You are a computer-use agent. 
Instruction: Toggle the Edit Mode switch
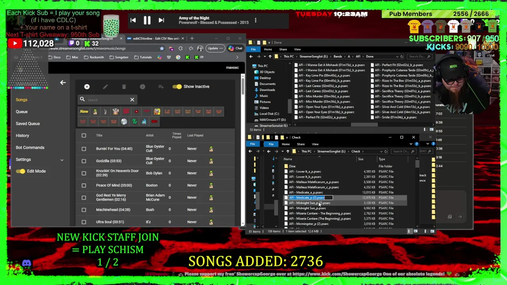pyautogui.click(x=21, y=171)
